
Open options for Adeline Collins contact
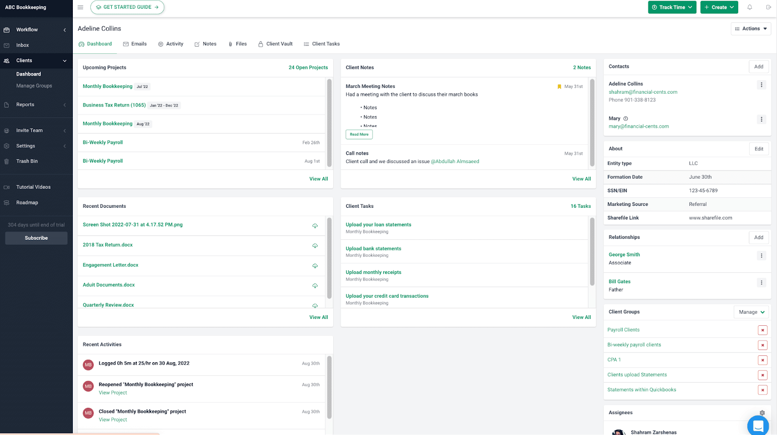click(761, 84)
